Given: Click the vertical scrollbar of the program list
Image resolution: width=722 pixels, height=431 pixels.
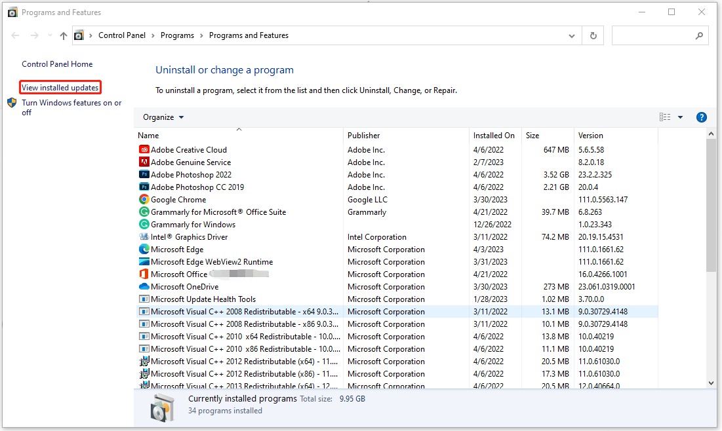Looking at the screenshot, I should (711, 210).
